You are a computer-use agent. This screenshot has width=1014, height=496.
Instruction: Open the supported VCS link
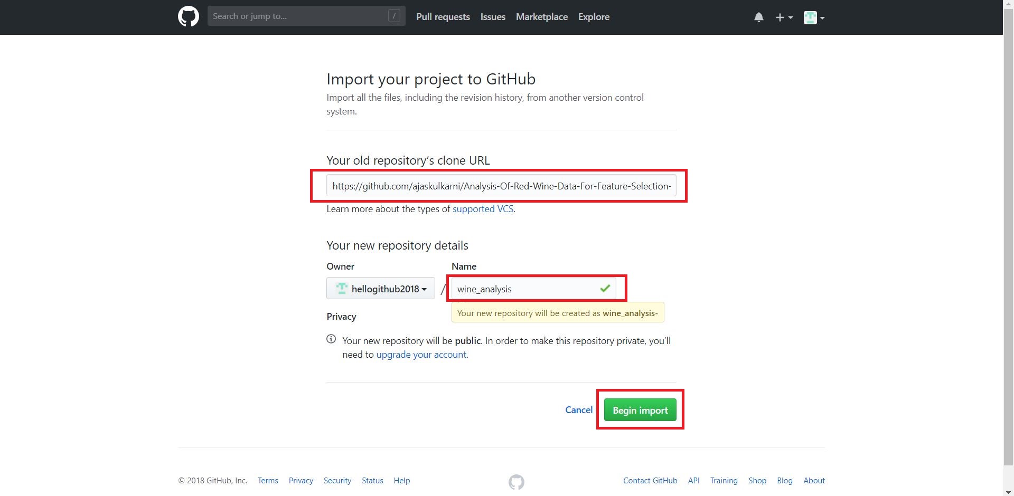click(483, 209)
